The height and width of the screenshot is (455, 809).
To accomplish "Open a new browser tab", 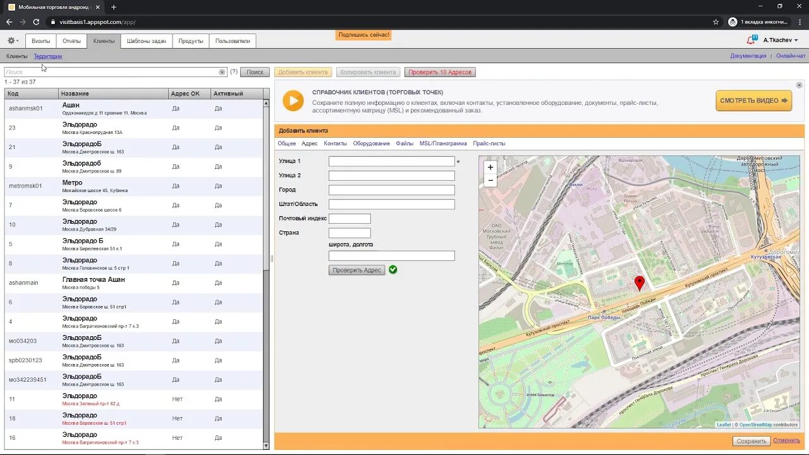I will point(114,7).
